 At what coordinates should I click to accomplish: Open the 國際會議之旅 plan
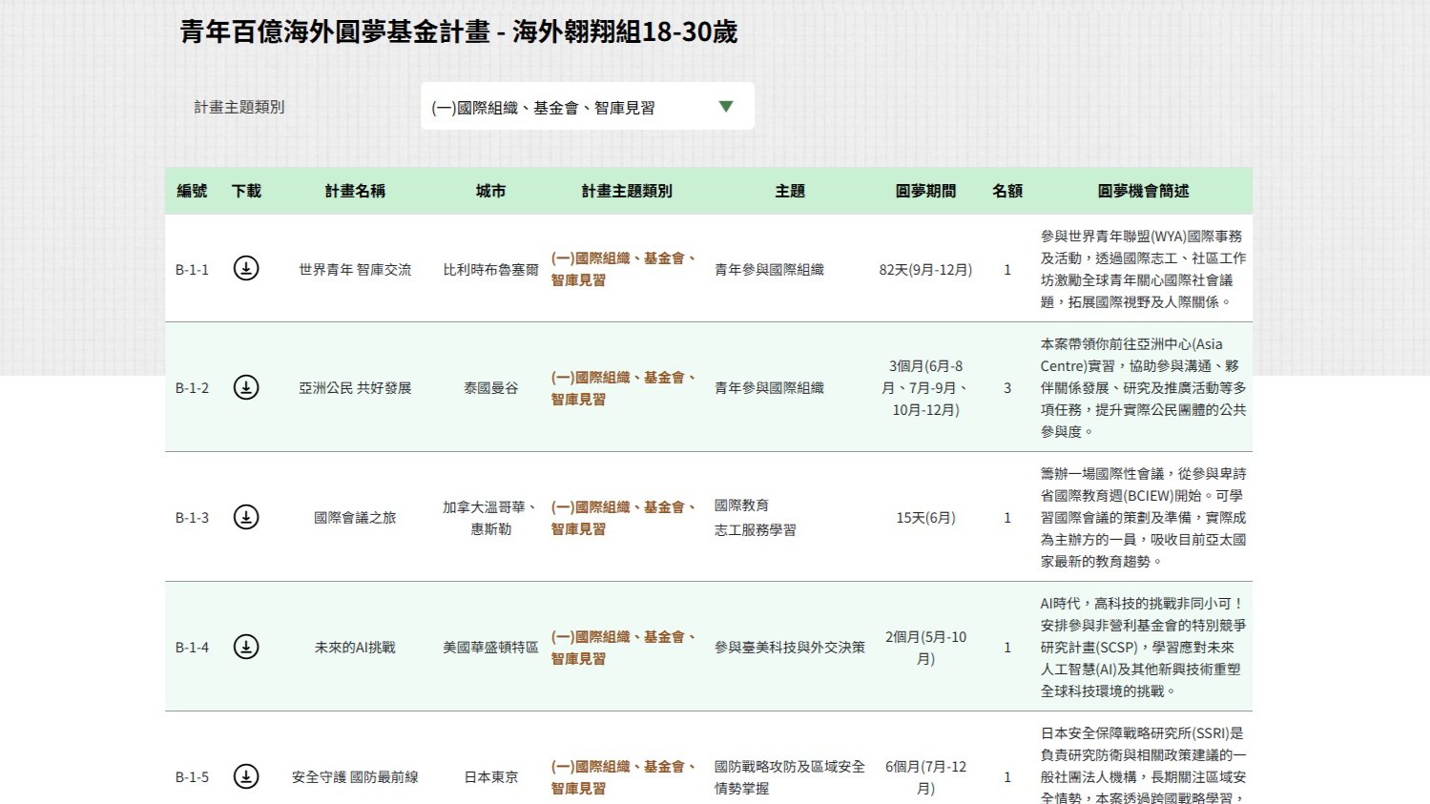click(355, 518)
